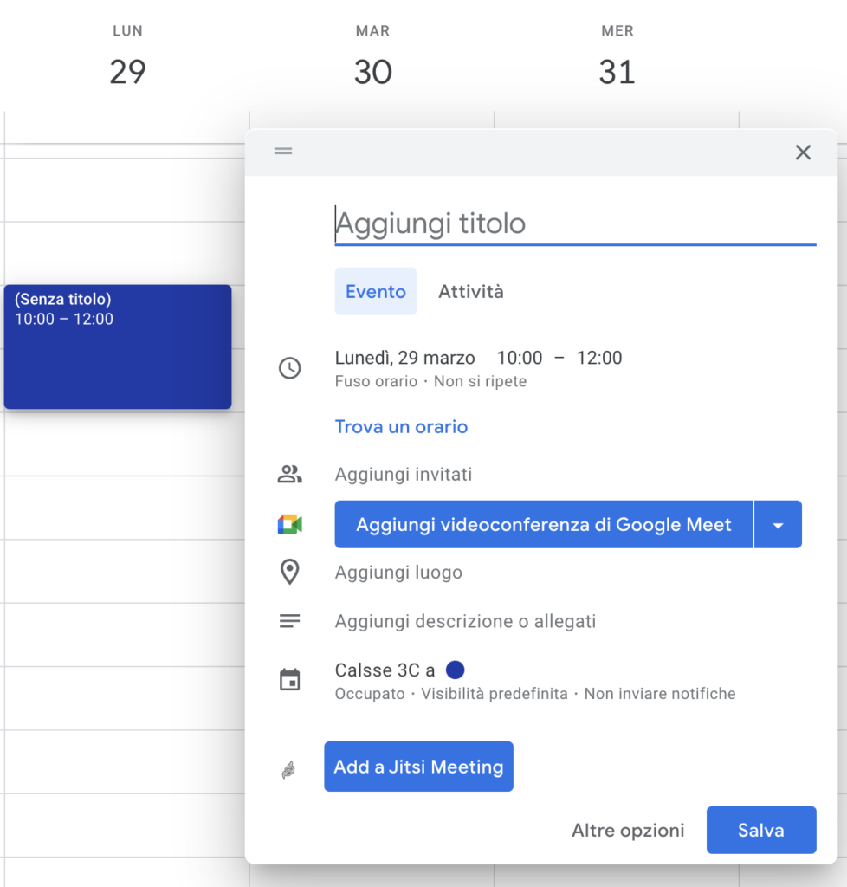
Task: Close the event creation dialog
Action: [803, 152]
